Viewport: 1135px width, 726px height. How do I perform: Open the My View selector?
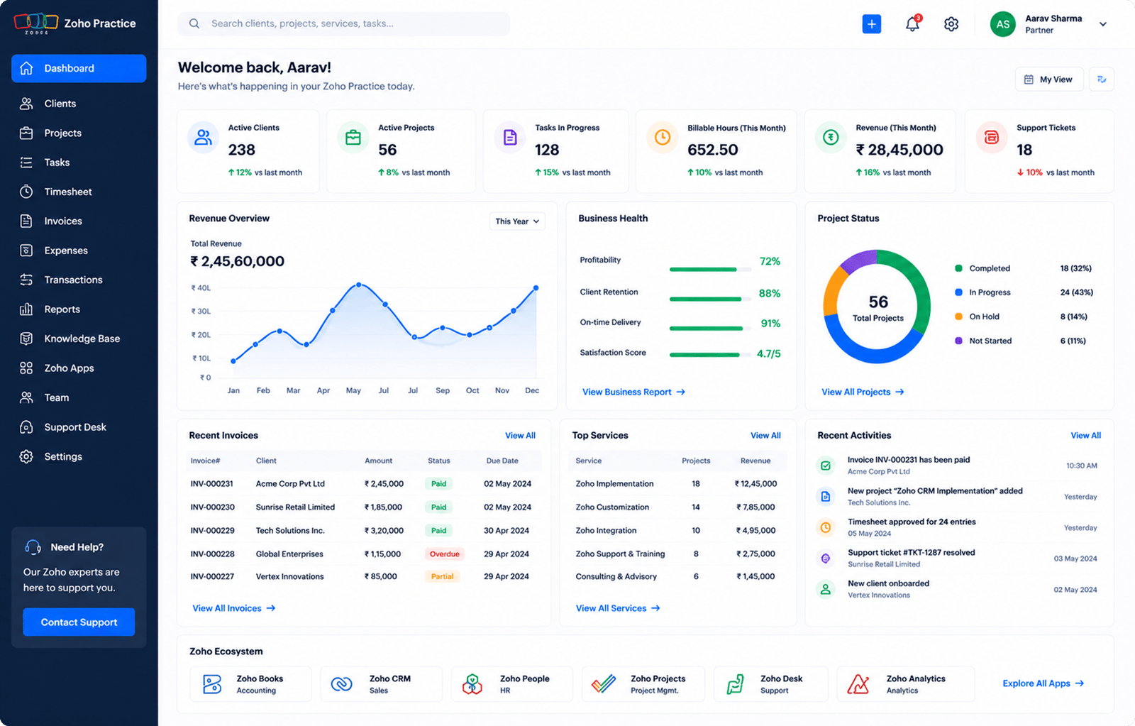click(x=1049, y=79)
